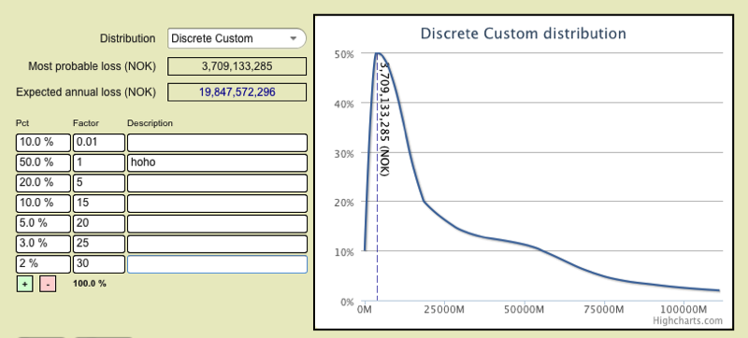748x338 pixels.
Task: Edit the Factor field containing 20
Action: click(x=99, y=223)
